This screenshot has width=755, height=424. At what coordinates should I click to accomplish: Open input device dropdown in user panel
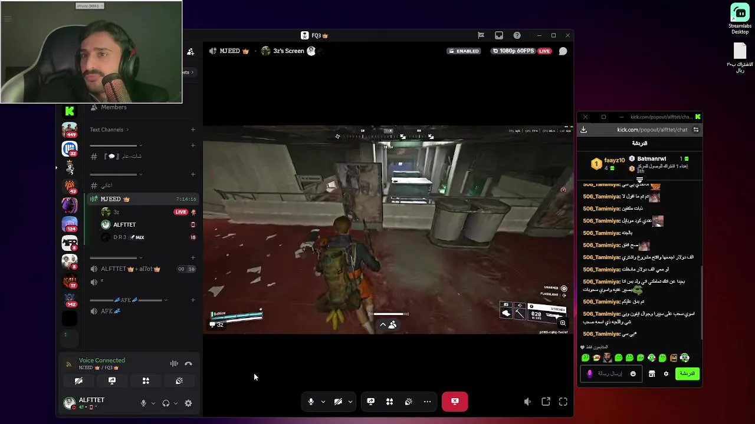tap(153, 403)
